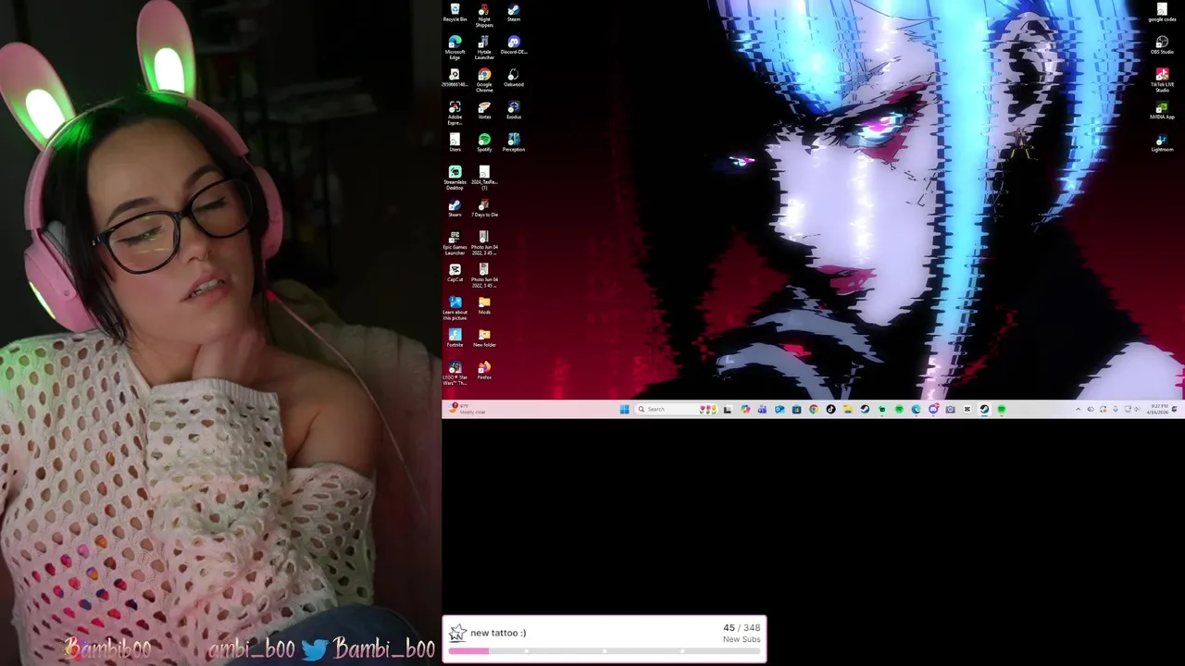Open the Exodus desktop icon
1185x666 pixels.
point(514,110)
